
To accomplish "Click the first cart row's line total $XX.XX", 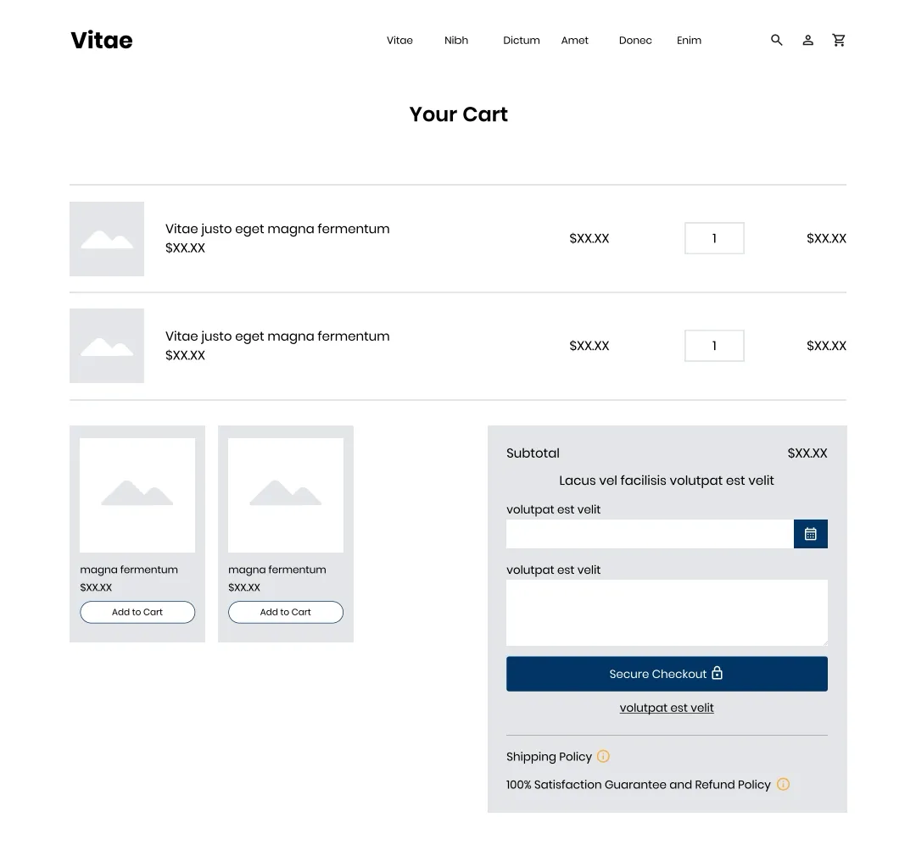I will 827,238.
